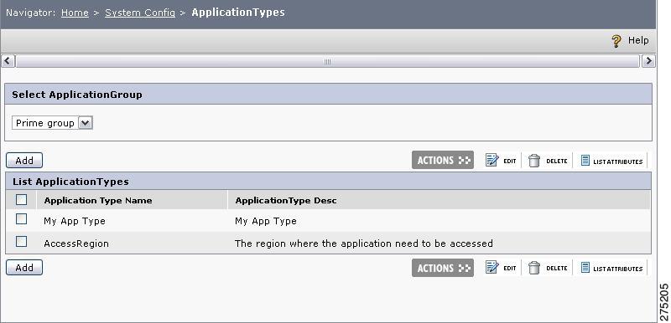Image resolution: width=671 pixels, height=323 pixels.
Task: Sort by the Application Type Name column header
Action: 98,200
